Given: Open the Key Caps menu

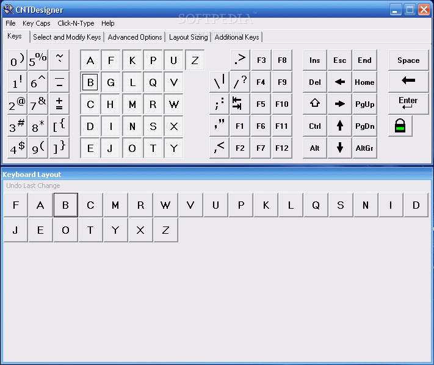Looking at the screenshot, I should click(x=36, y=23).
